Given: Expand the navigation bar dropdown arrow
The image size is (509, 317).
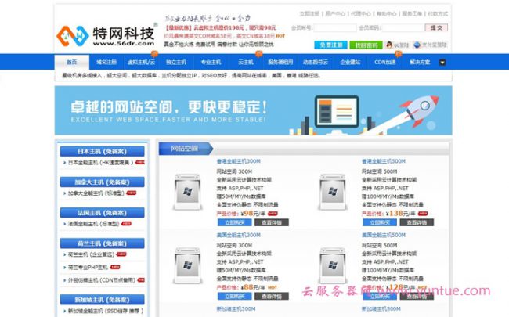Looking at the screenshot, I should pyautogui.click(x=442, y=62).
